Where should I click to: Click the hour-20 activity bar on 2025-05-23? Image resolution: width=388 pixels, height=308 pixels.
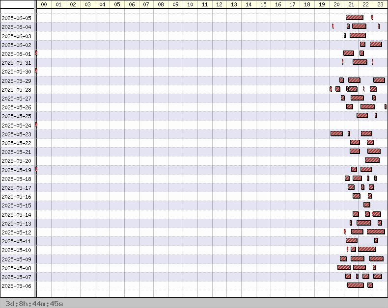[337, 134]
